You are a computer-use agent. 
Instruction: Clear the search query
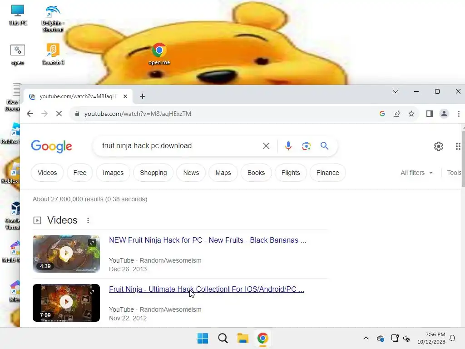(x=266, y=146)
